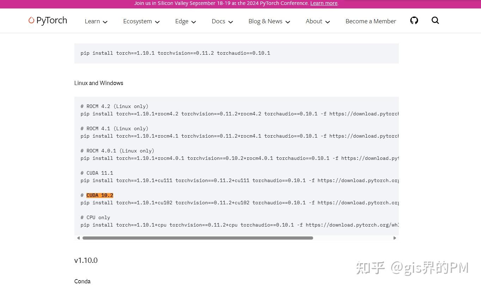Click the horizontal scrollbar thumb below the code block
The image size is (481, 289).
pos(197,238)
